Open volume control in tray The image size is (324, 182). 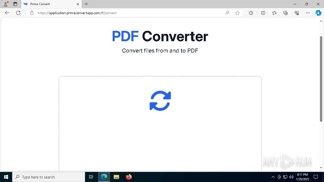coord(291,177)
